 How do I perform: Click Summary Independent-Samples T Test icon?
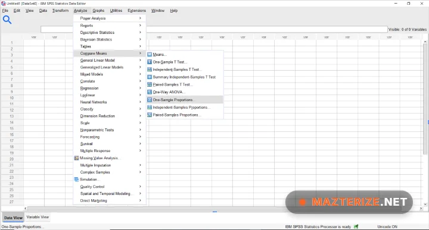coord(150,77)
